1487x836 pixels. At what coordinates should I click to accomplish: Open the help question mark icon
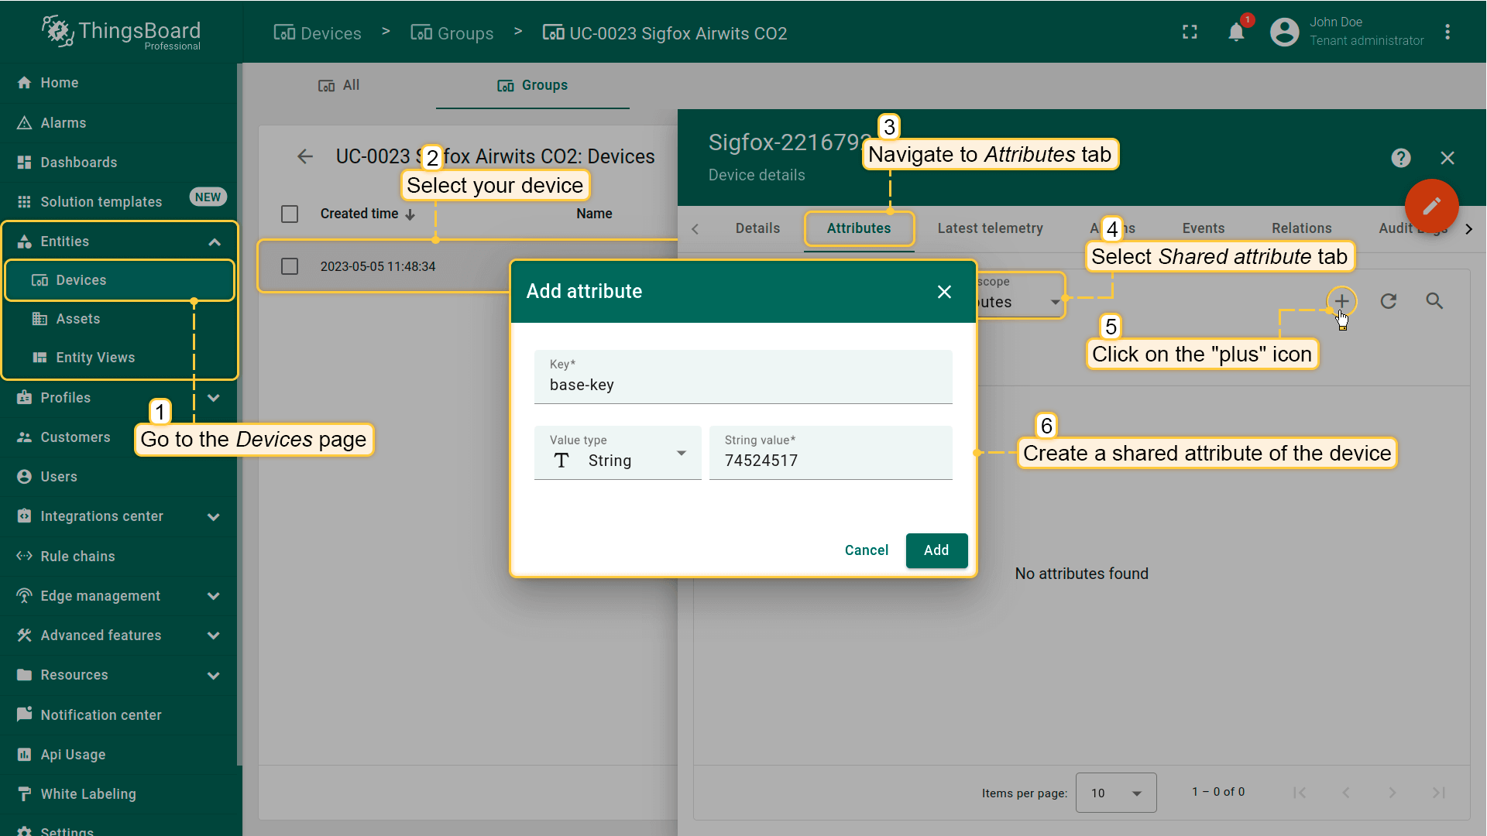1400,158
